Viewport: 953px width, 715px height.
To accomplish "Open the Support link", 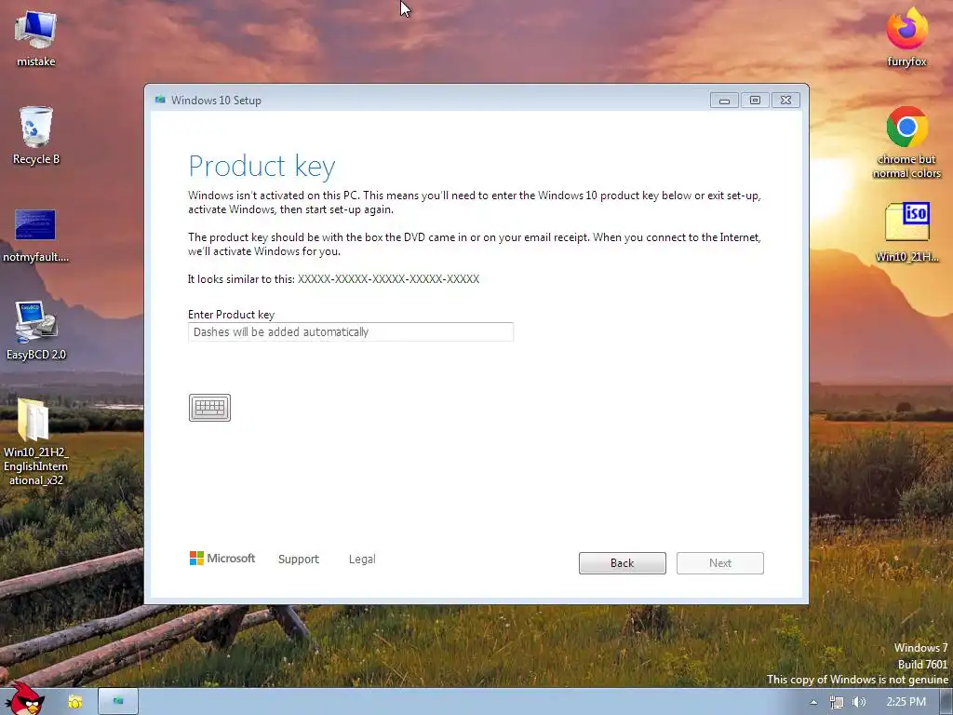I will pos(299,559).
